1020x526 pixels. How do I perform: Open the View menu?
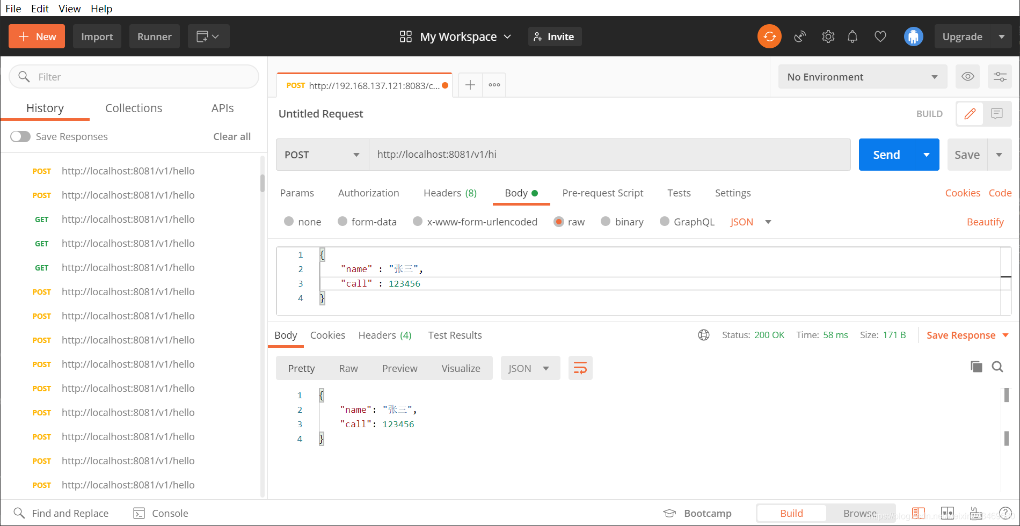[x=69, y=9]
